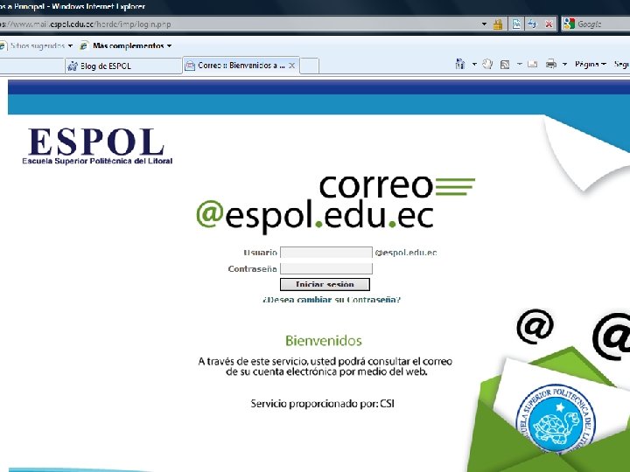This screenshot has height=472, width=630.
Task: Refresh the page with blue arrows icon
Action: click(532, 24)
